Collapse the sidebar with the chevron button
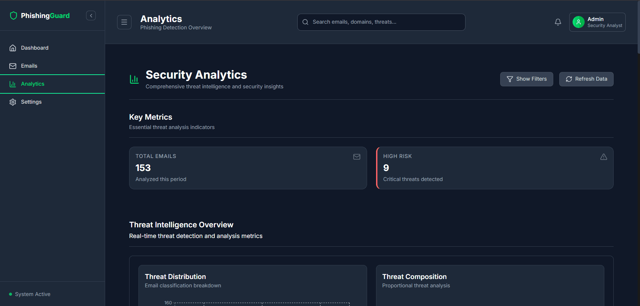The height and width of the screenshot is (306, 640). click(91, 16)
